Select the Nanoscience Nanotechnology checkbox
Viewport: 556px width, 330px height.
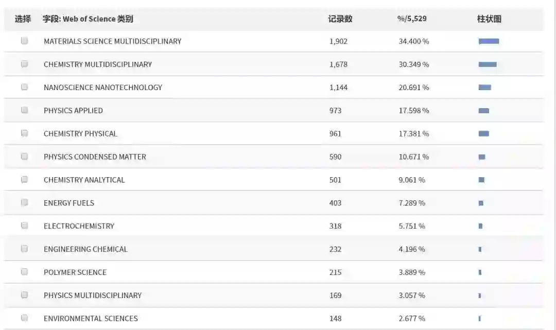[x=24, y=87]
